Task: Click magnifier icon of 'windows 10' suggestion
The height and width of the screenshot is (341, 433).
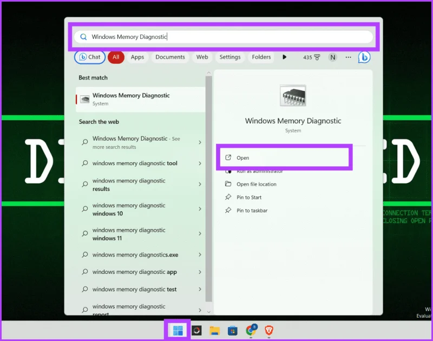Action: (x=85, y=209)
